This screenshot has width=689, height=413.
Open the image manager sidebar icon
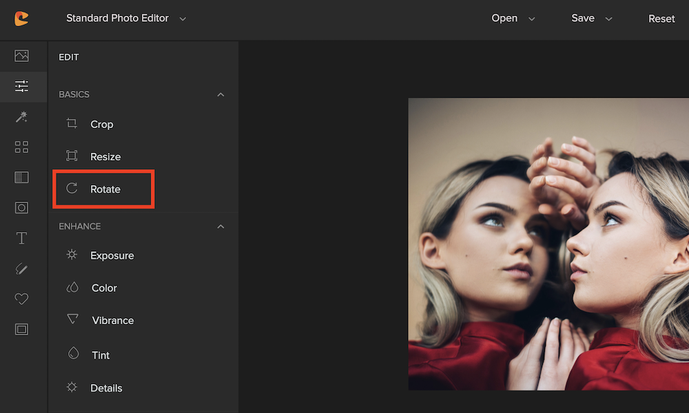[x=21, y=56]
